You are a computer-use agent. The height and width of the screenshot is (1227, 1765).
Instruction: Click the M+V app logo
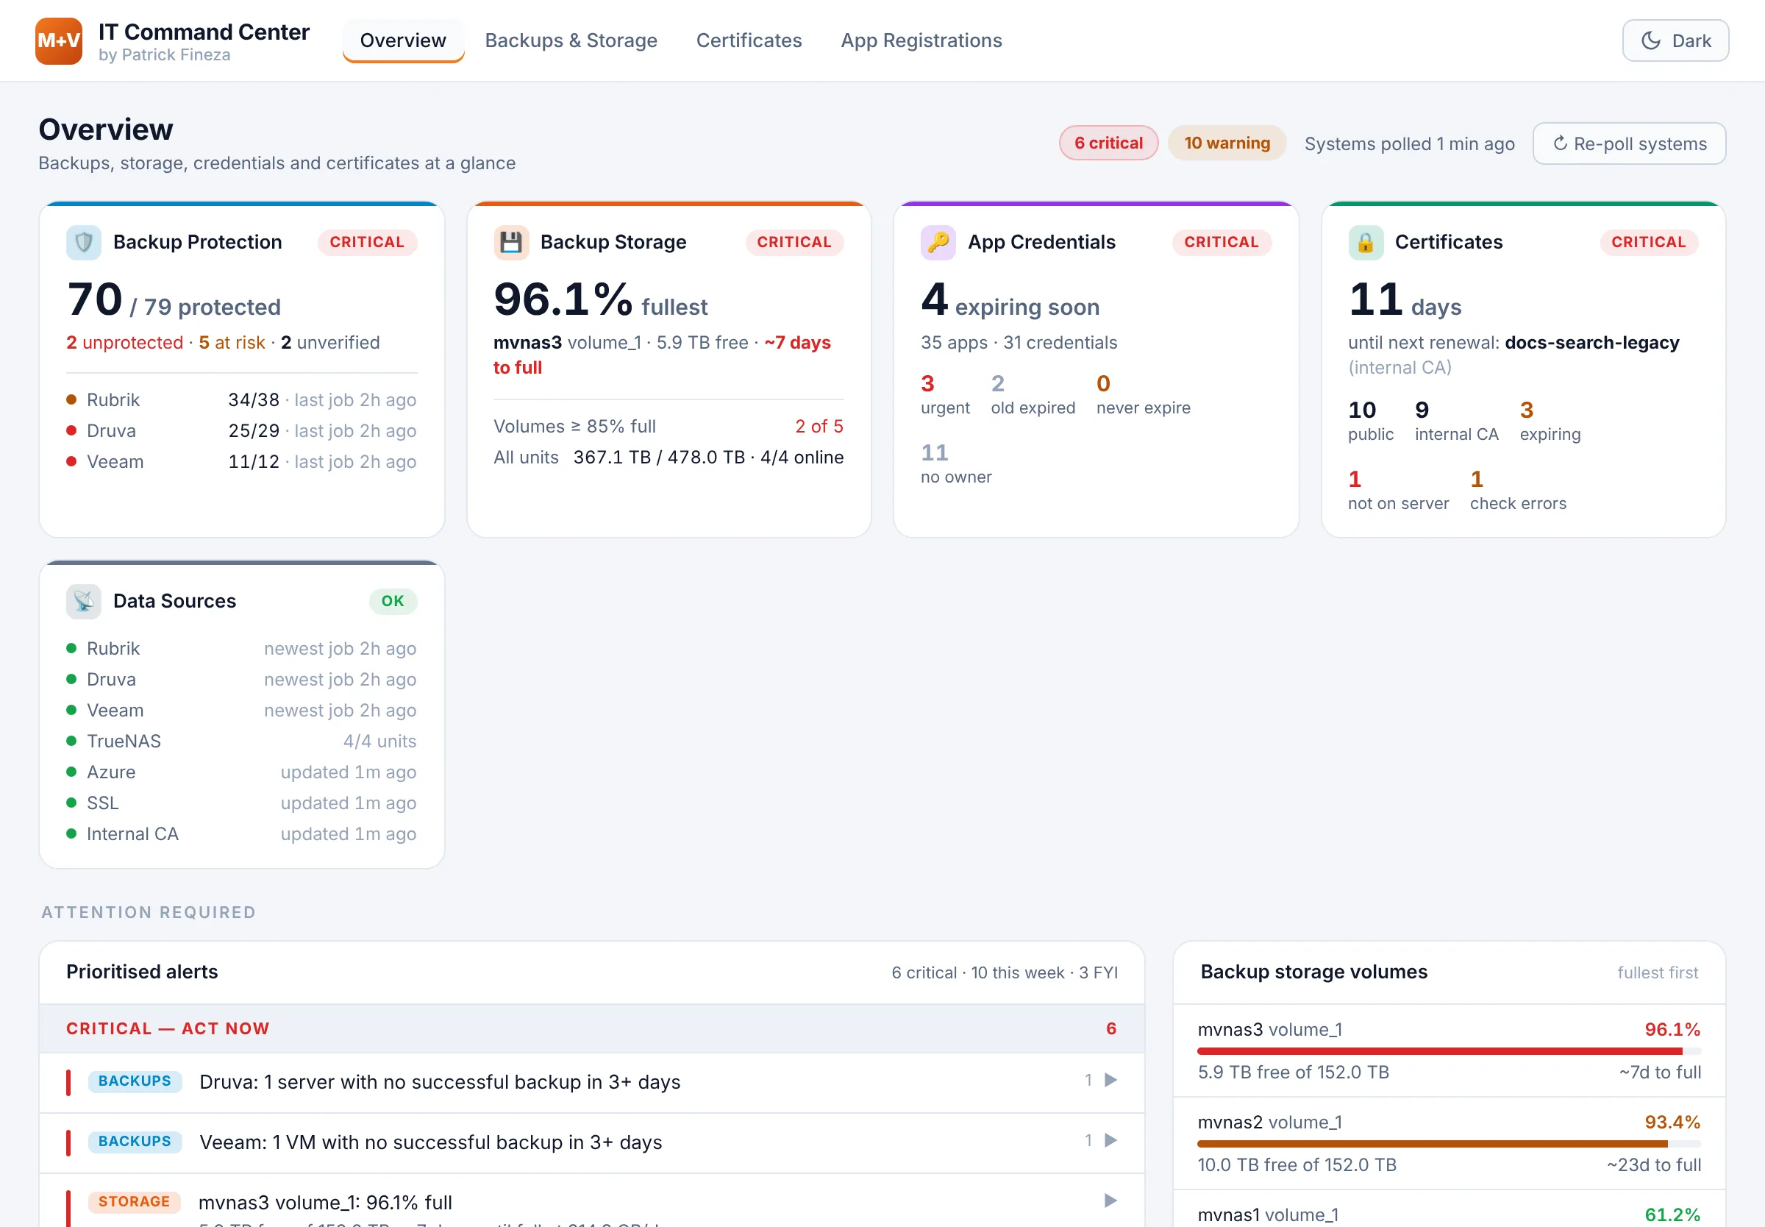58,40
